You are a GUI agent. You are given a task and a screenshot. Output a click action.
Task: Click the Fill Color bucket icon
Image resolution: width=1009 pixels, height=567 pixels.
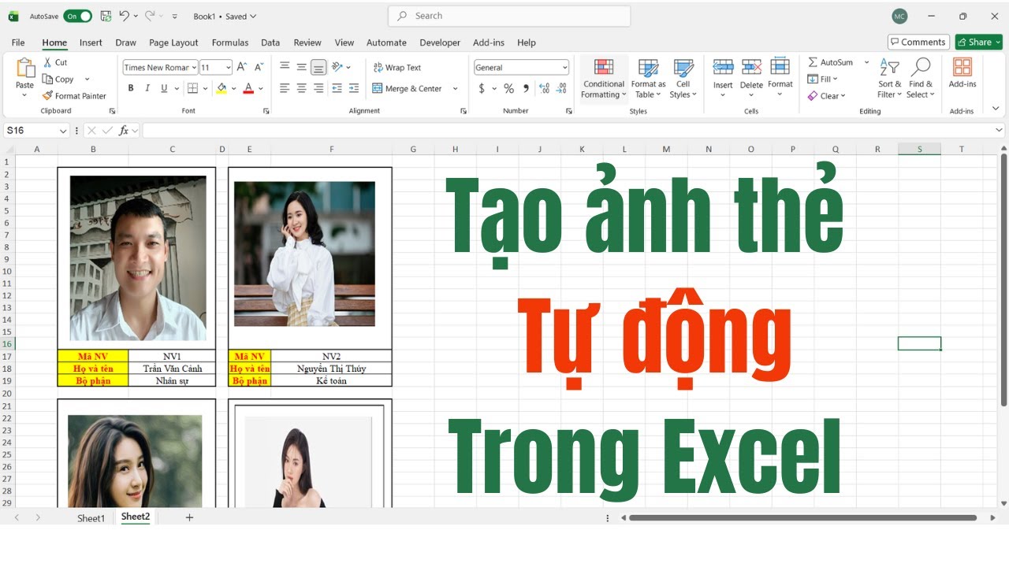click(222, 88)
